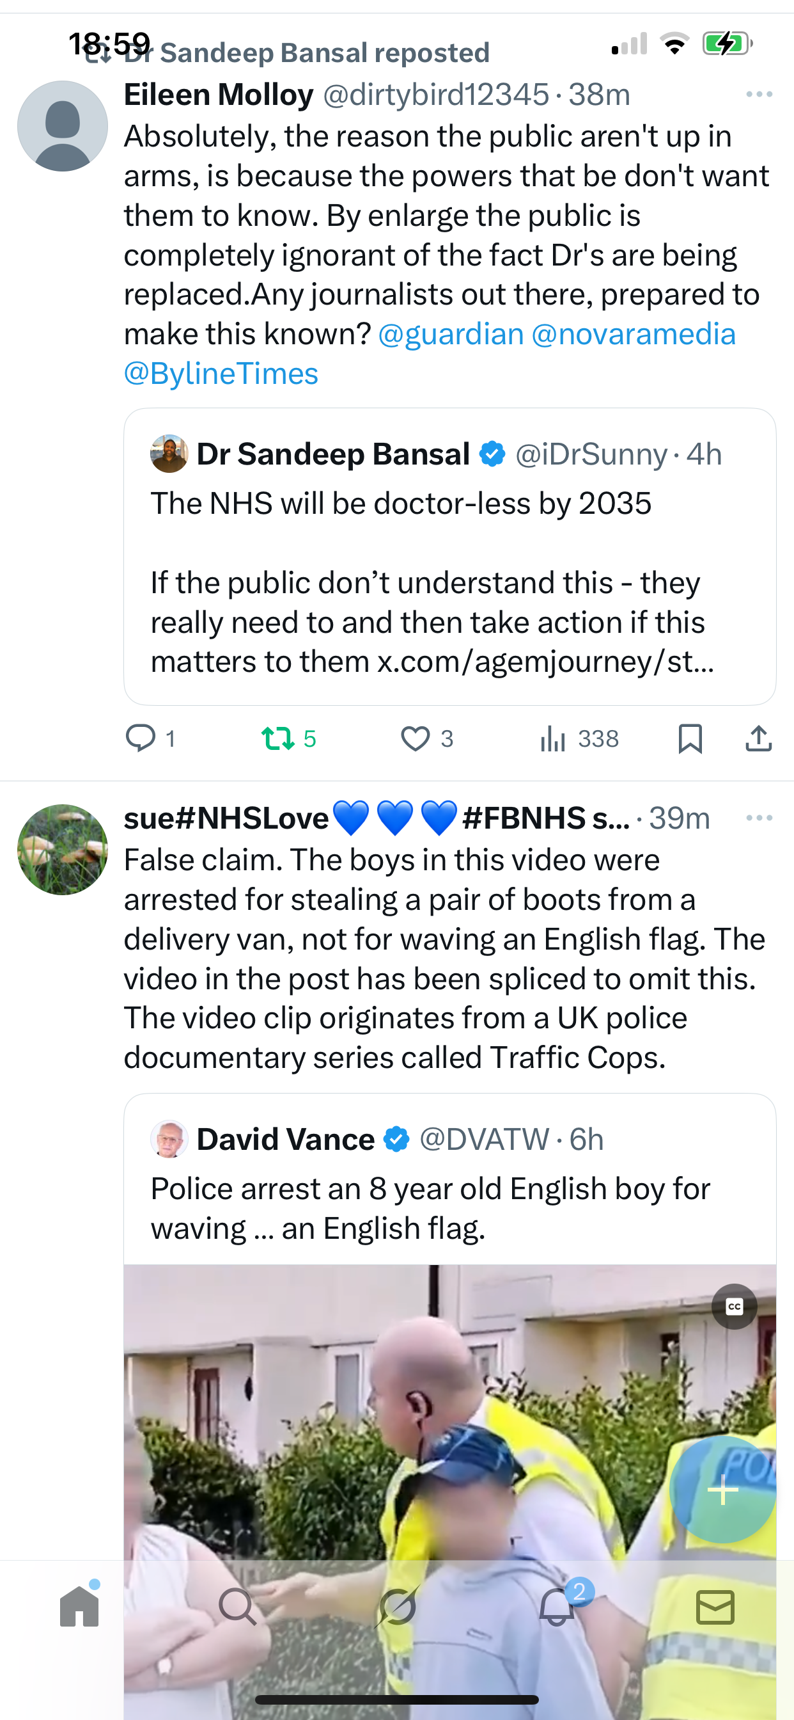Screen dimensions: 794x1720
Task: Open more options on Eileen Molloy's post
Action: coord(759,95)
